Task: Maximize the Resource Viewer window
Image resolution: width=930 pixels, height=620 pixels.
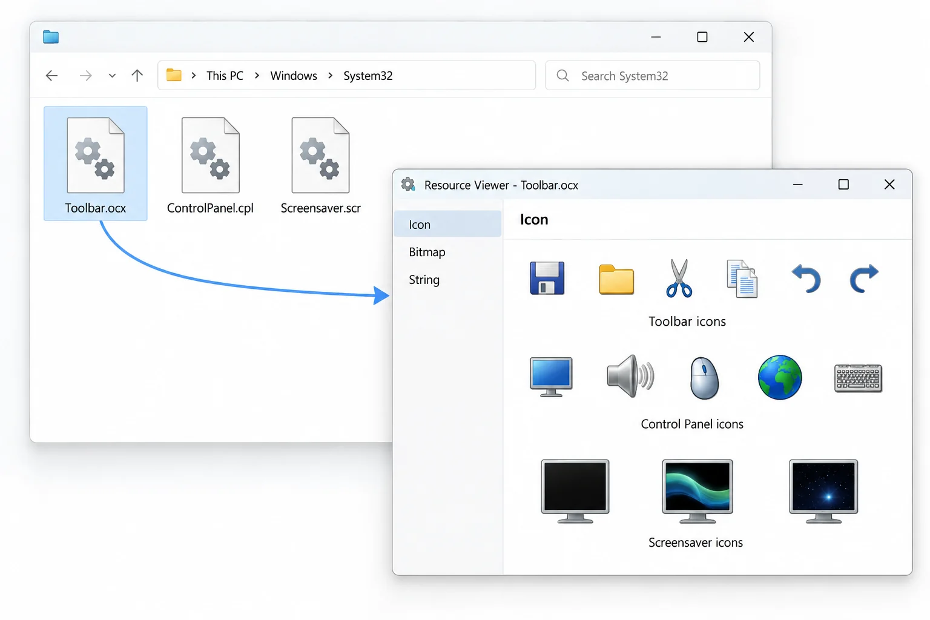Action: pos(843,185)
